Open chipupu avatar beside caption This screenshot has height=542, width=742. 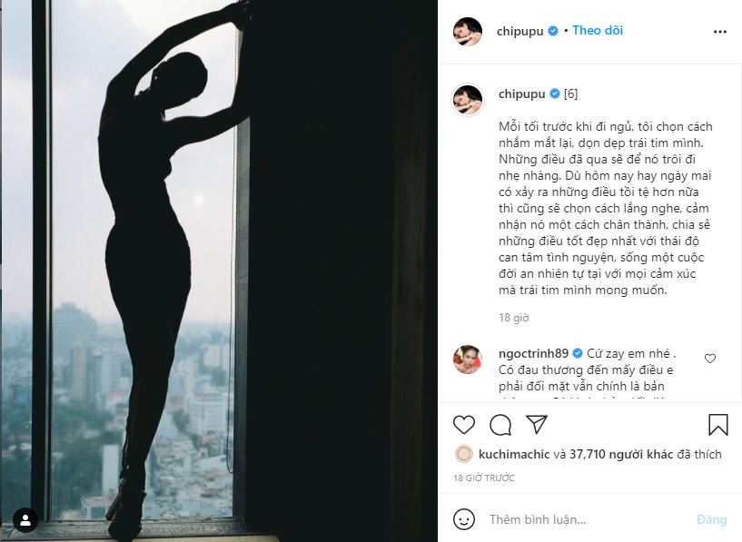(x=468, y=100)
